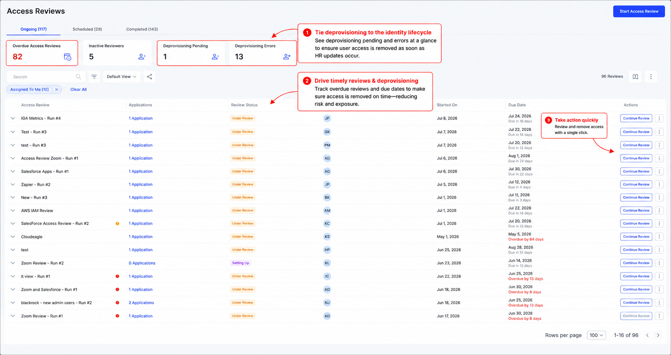
Task: Remove the Assigned To Me filter chip
Action: 56,89
